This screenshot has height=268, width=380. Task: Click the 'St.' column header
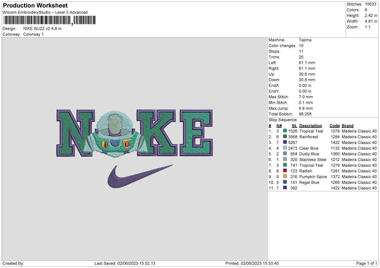[294, 126]
